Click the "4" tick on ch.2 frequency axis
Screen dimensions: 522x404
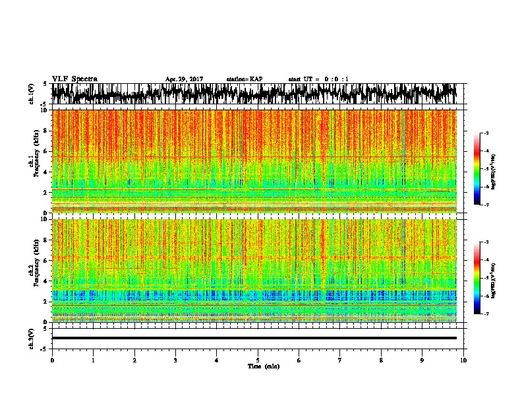pyautogui.click(x=46, y=281)
